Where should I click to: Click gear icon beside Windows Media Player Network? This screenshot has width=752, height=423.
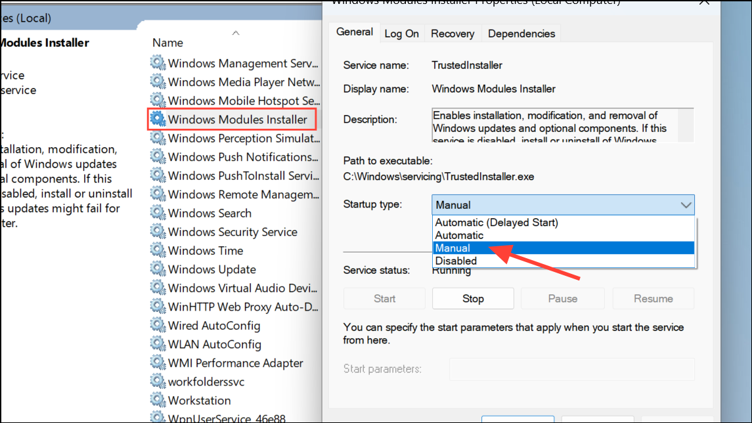158,81
